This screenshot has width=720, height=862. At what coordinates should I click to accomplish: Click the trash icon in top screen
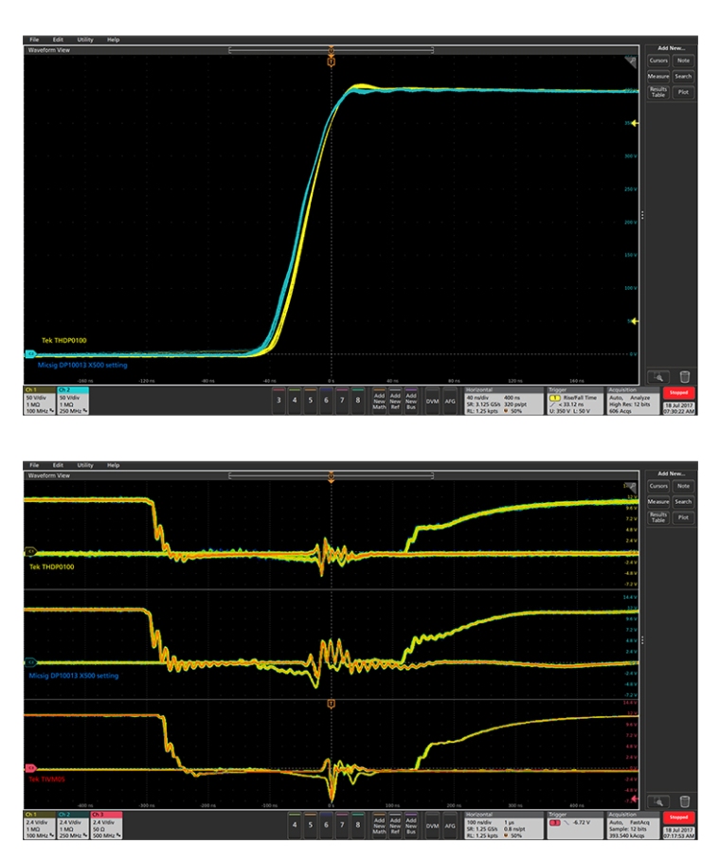pyautogui.click(x=683, y=376)
